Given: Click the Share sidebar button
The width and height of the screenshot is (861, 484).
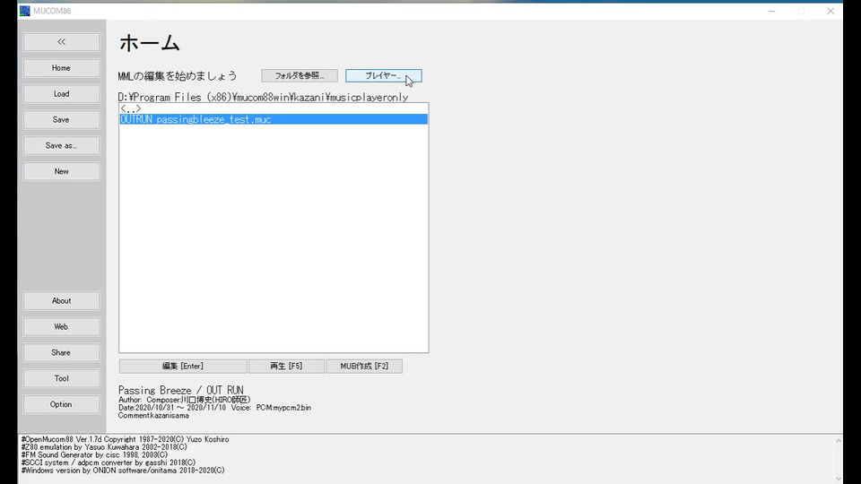Looking at the screenshot, I should coord(62,352).
